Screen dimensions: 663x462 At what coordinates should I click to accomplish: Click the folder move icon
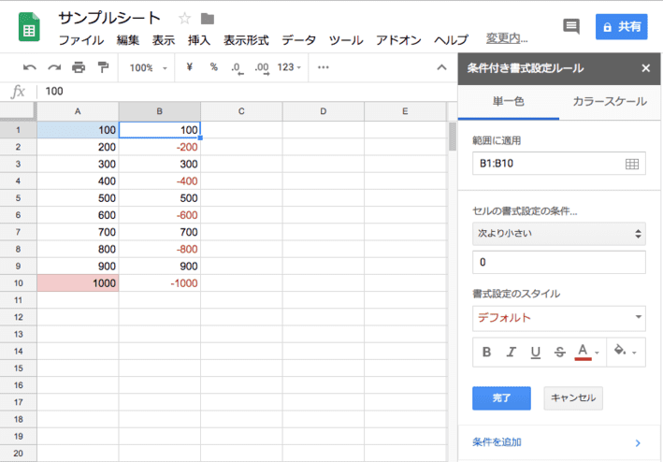point(208,19)
